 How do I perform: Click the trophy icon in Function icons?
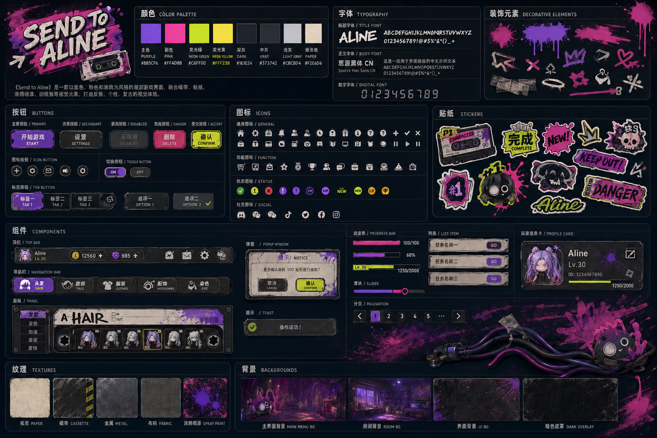[x=312, y=167]
